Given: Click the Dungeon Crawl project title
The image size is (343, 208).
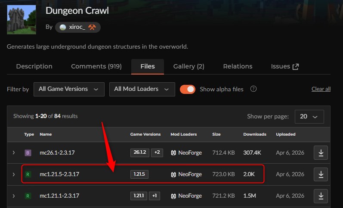Looking at the screenshot, I should click(x=77, y=10).
